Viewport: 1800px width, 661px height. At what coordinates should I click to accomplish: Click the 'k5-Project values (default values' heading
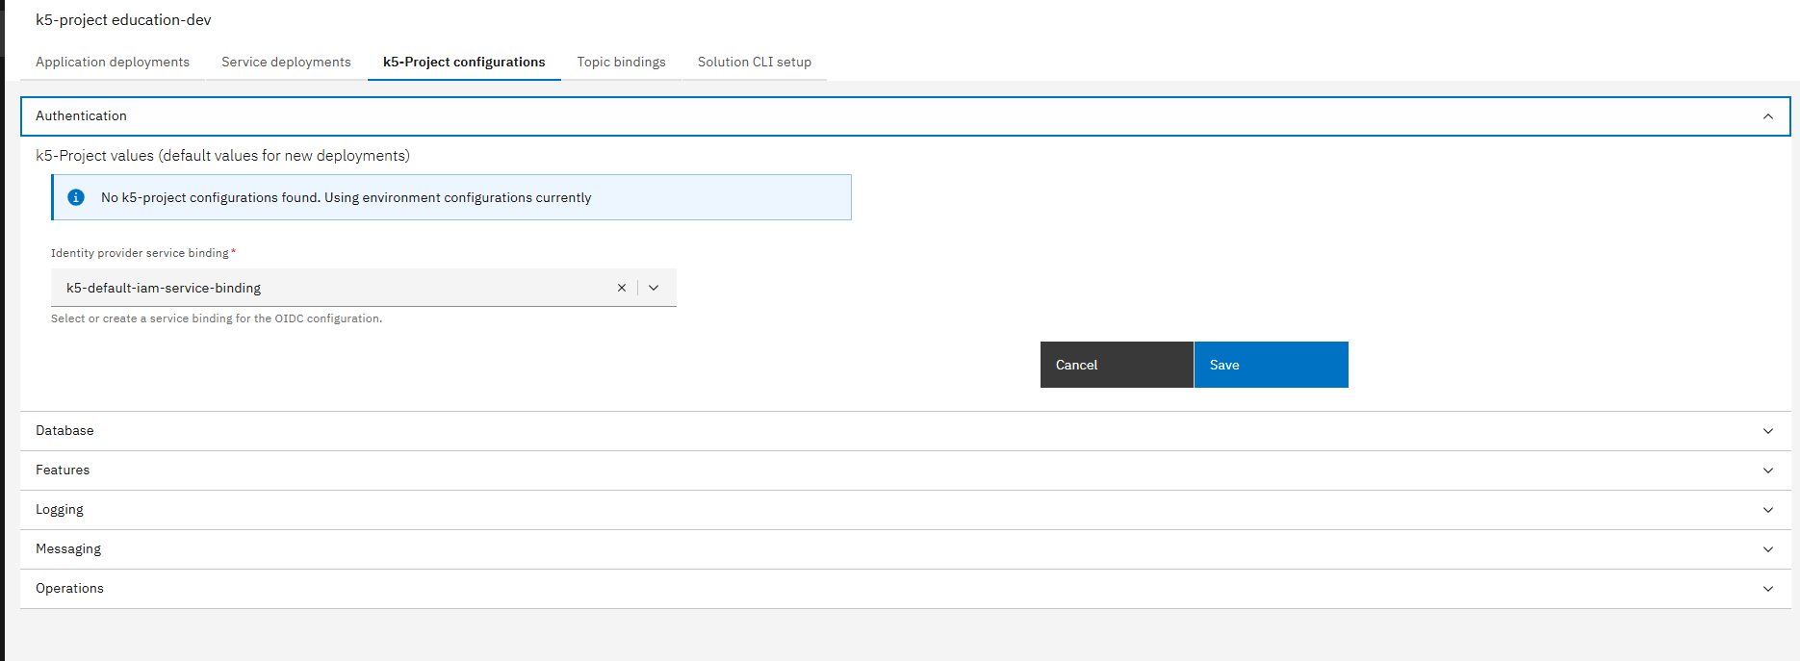click(222, 156)
